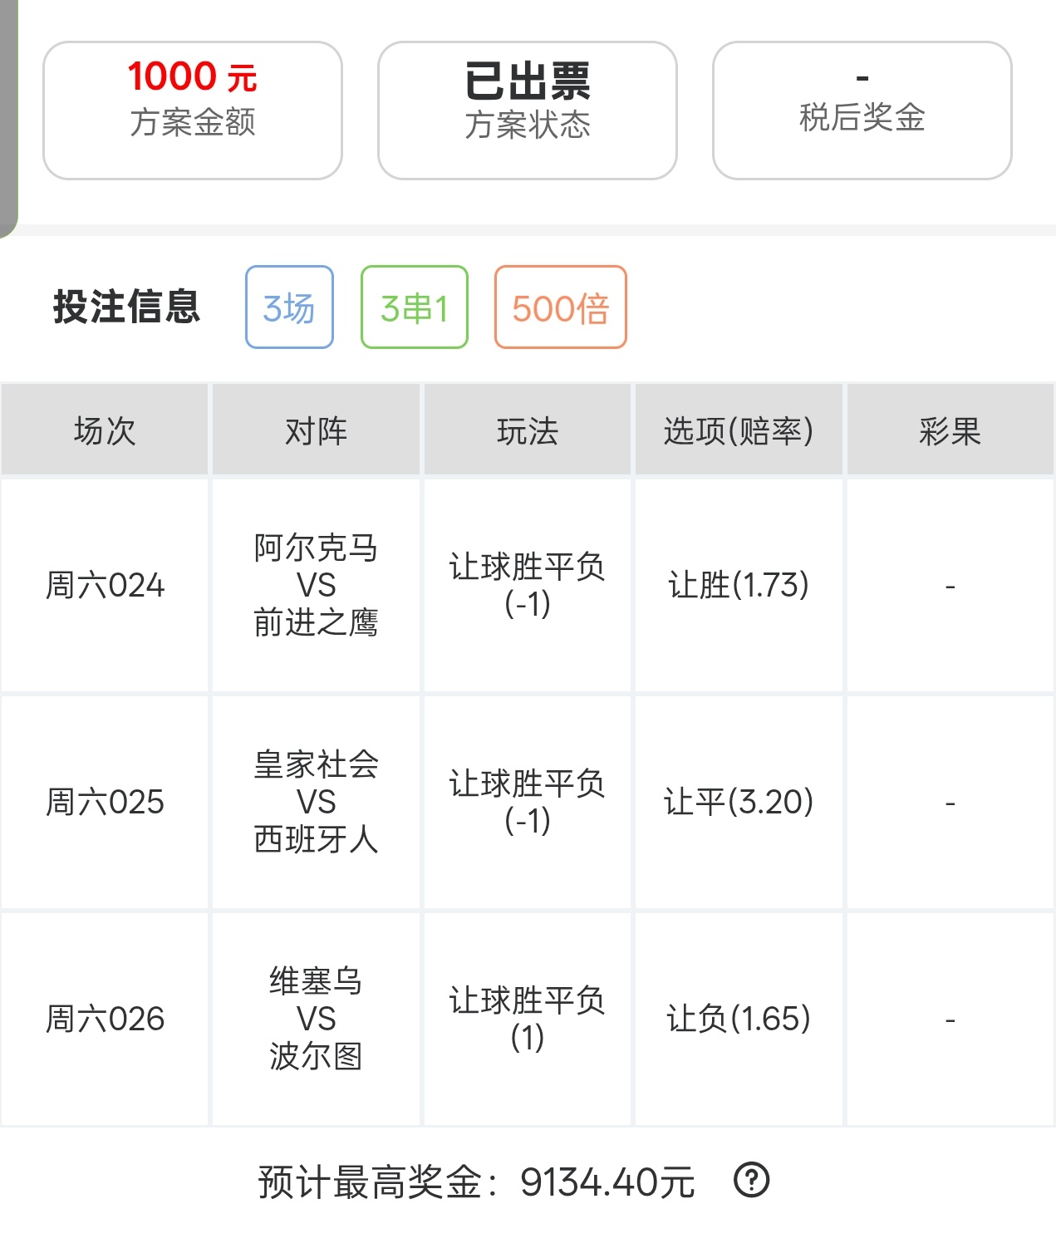This screenshot has width=1056, height=1248.
Task: Tap the 500倍 orange tag
Action: point(561,307)
